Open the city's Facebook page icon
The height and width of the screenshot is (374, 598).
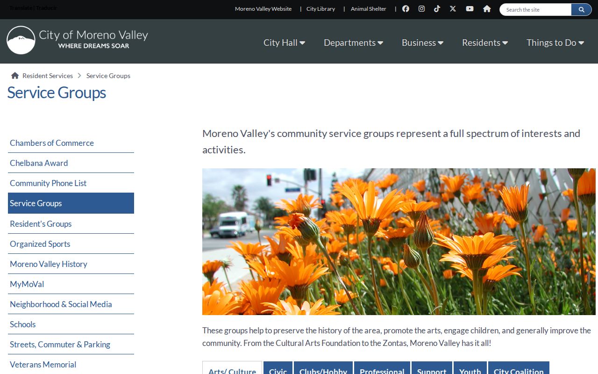406,9
